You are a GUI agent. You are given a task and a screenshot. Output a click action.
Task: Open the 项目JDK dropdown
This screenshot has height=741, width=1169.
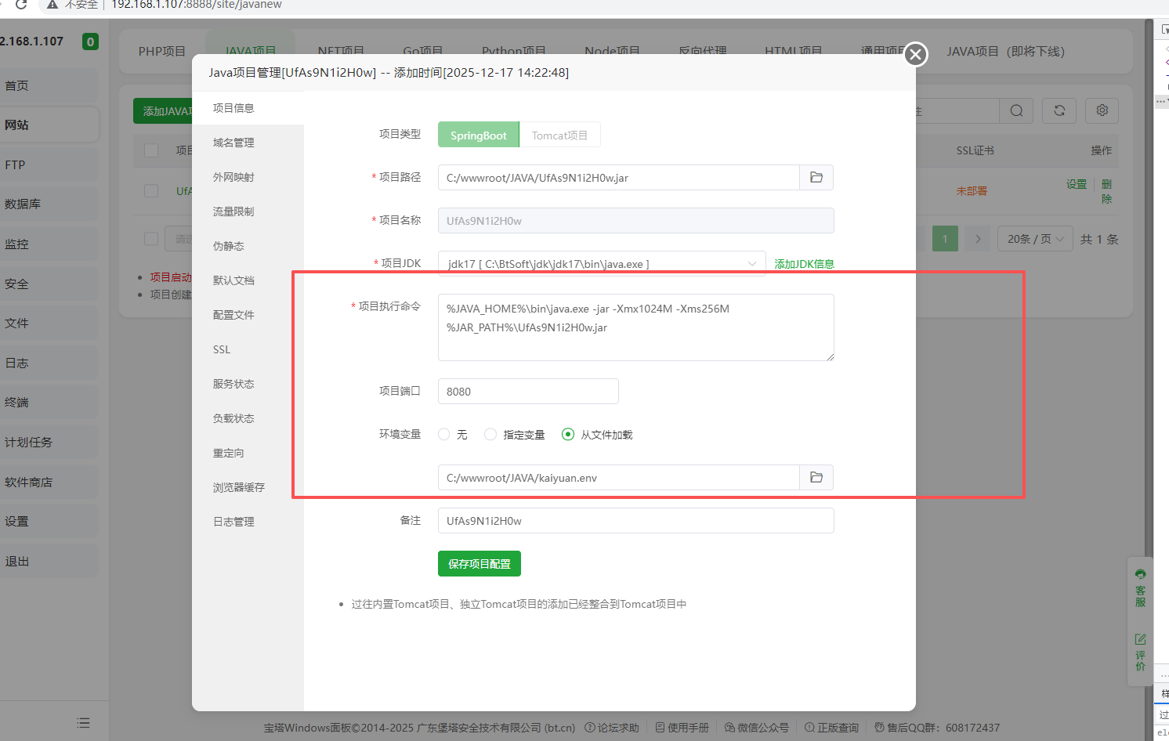[601, 264]
